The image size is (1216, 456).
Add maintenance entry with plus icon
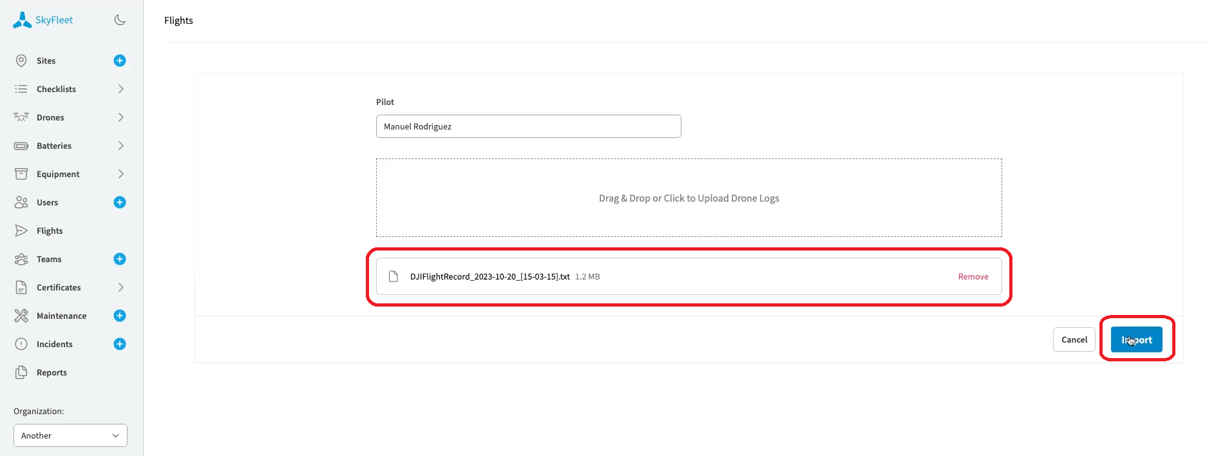(120, 316)
